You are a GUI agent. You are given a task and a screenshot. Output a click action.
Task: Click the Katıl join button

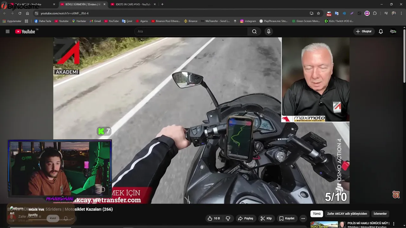point(53,218)
